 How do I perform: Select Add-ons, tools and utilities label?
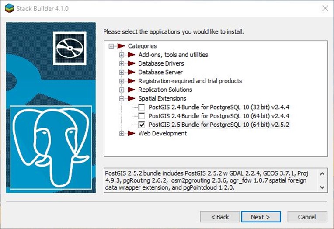tap(173, 55)
